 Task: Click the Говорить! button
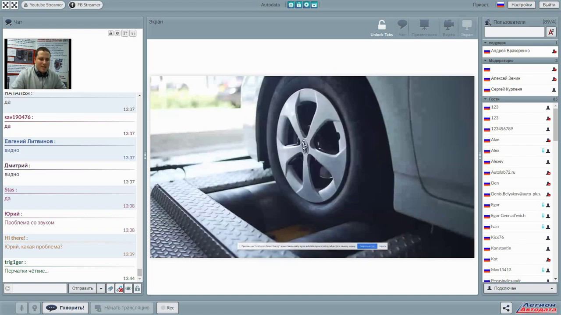coord(65,308)
